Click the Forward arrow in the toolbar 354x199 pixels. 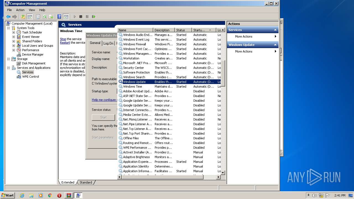15,17
